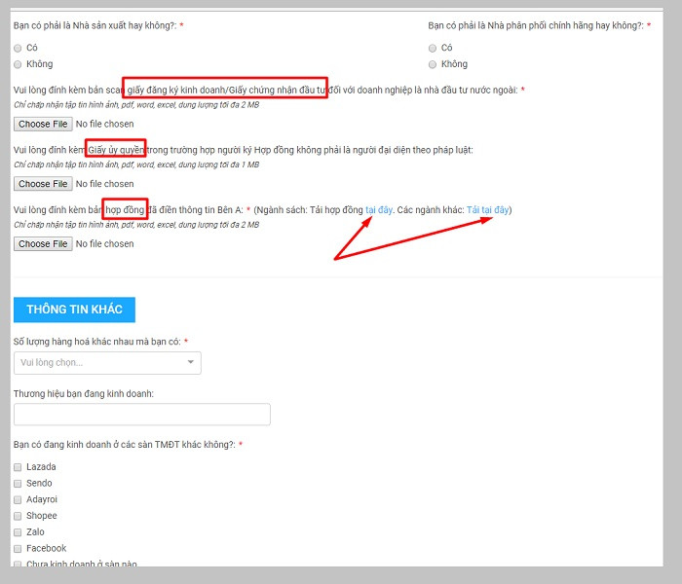Check the Facebook checkbox
Viewport: 682px width, 584px height.
tap(19, 548)
